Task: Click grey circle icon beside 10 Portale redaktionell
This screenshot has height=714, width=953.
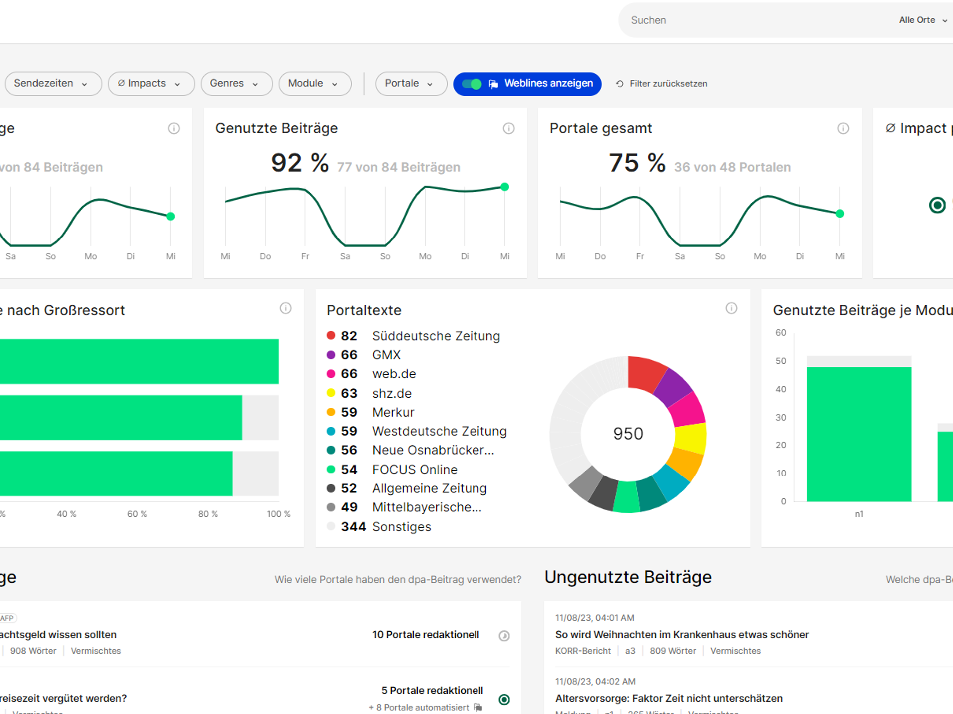Action: [504, 636]
